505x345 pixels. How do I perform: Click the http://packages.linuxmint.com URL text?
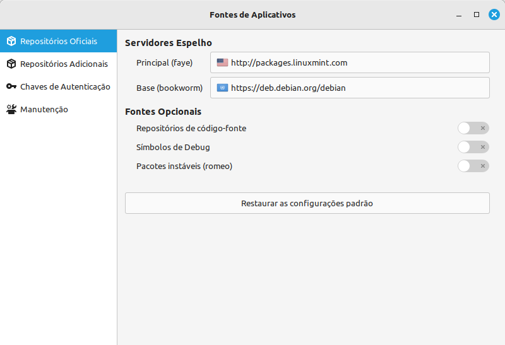click(x=289, y=62)
